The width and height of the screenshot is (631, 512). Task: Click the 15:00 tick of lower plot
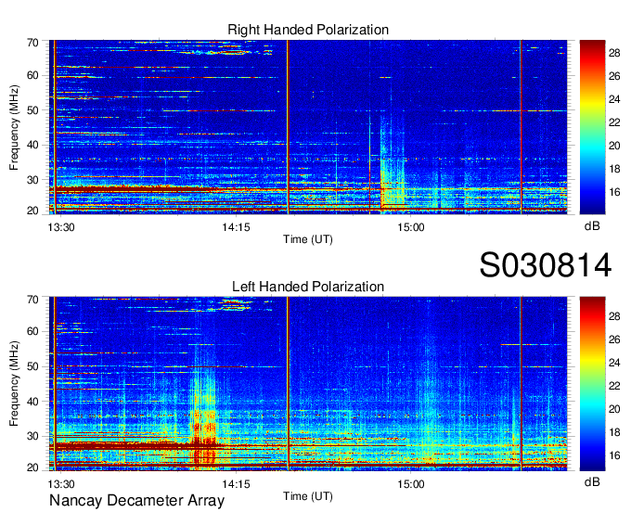(x=411, y=484)
